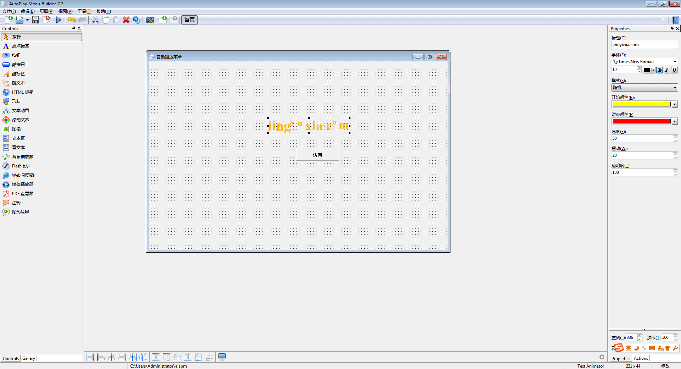Open the Times New Roman font dropdown
Viewport: 681px width, 369px height.
pos(675,62)
